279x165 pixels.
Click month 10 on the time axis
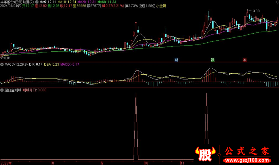point(146,163)
